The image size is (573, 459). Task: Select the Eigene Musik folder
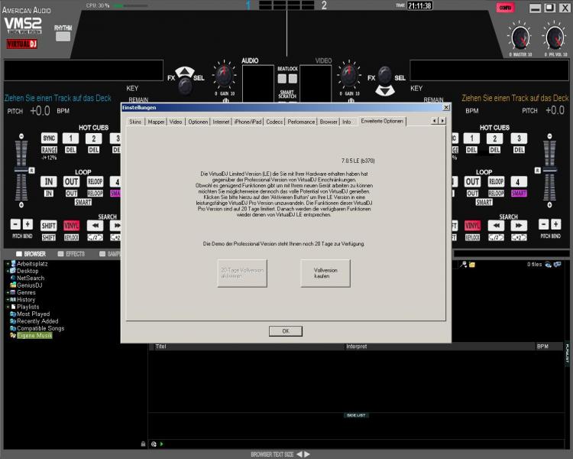tap(34, 335)
